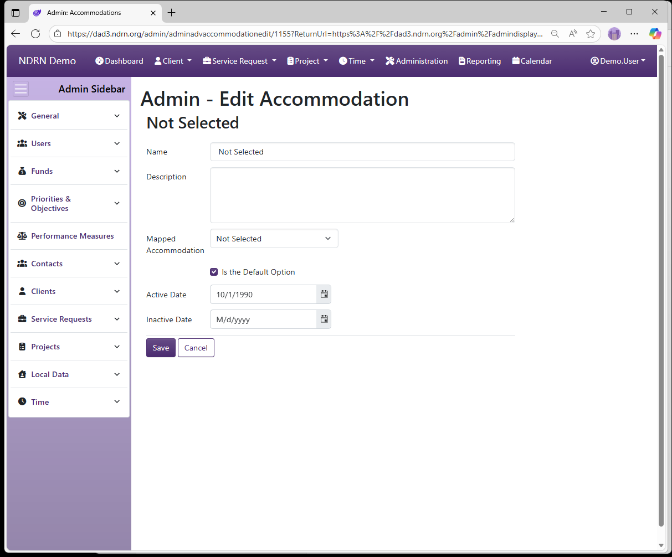
Task: Expand the General sidebar section chevron
Action: [117, 116]
